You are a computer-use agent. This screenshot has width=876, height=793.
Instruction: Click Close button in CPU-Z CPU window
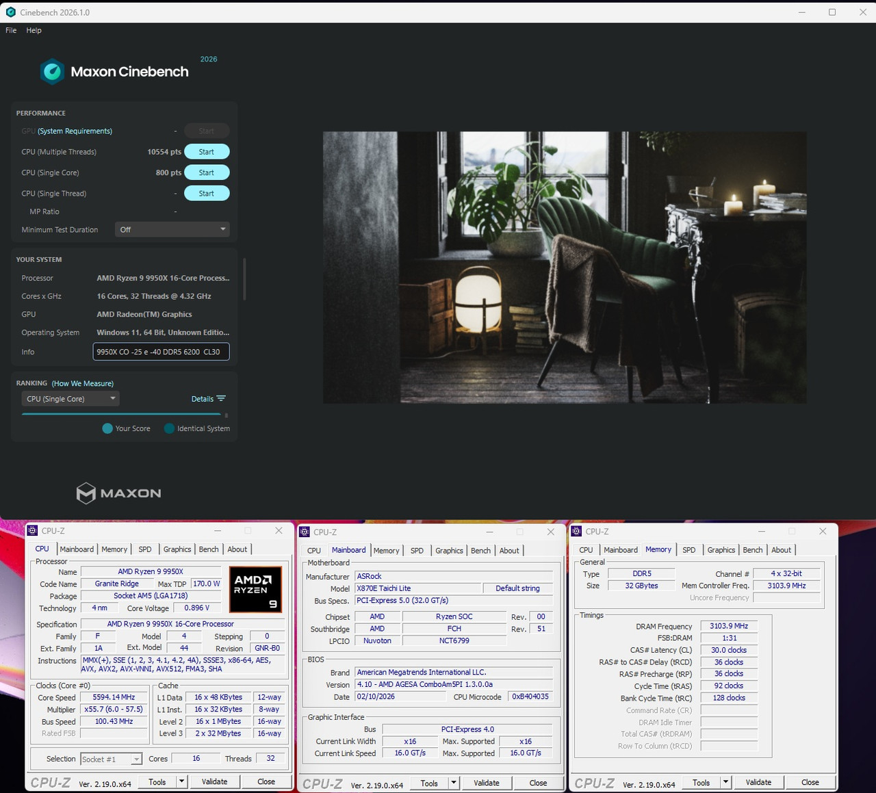pyautogui.click(x=266, y=781)
